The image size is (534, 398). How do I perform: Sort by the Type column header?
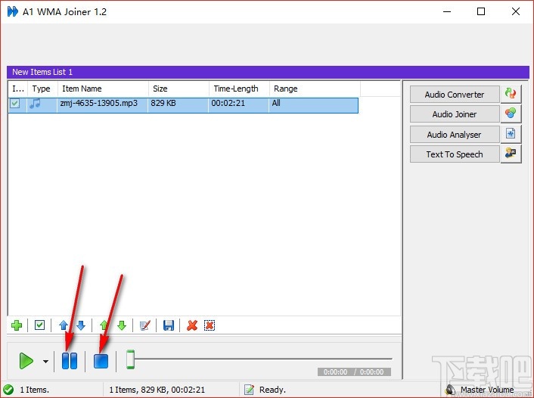click(42, 89)
